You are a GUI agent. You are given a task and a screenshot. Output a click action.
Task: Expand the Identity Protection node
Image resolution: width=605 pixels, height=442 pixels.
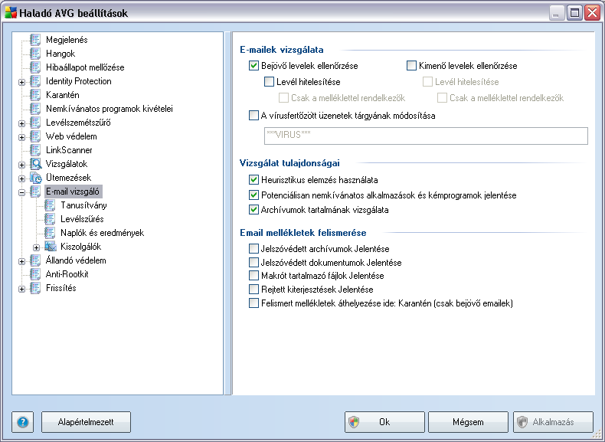pyautogui.click(x=22, y=82)
